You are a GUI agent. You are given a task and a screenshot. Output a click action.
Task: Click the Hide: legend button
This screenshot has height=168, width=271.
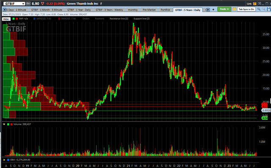click(x=6, y=19)
